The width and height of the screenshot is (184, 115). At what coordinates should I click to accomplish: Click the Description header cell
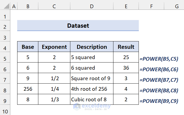92,47
